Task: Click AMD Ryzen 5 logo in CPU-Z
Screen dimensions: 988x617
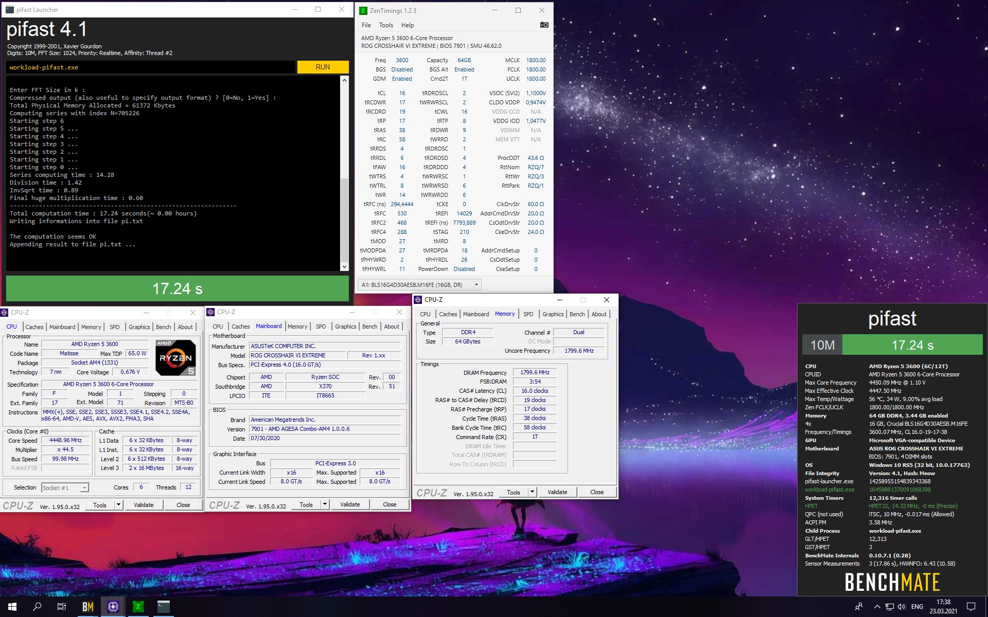Action: point(175,357)
